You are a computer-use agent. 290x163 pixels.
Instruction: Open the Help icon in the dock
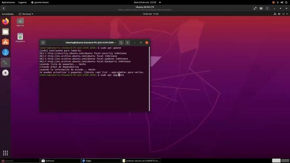[5, 53]
